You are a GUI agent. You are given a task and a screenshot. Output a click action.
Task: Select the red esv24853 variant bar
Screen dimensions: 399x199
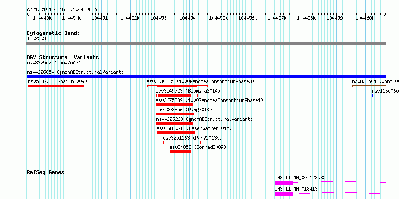pyautogui.click(x=181, y=152)
